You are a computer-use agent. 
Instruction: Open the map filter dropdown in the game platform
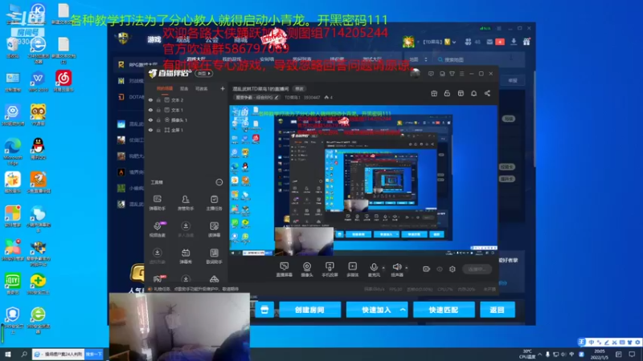tap(418, 59)
